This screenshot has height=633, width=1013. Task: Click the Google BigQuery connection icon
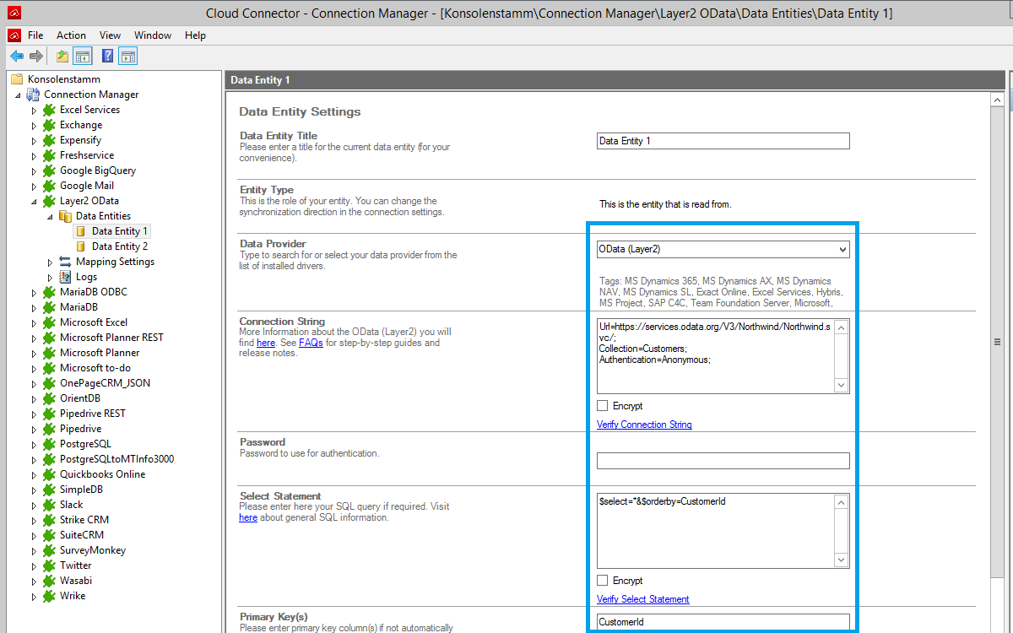[x=50, y=170]
